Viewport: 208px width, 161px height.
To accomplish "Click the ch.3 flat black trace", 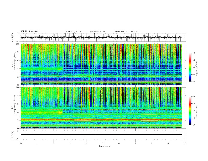I will 101,135.
